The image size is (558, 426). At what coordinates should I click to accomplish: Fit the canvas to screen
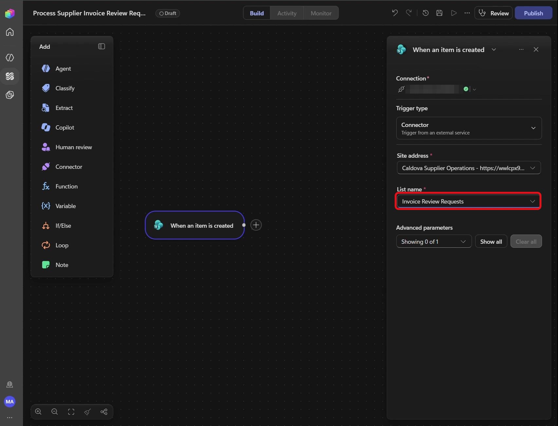[71, 412]
